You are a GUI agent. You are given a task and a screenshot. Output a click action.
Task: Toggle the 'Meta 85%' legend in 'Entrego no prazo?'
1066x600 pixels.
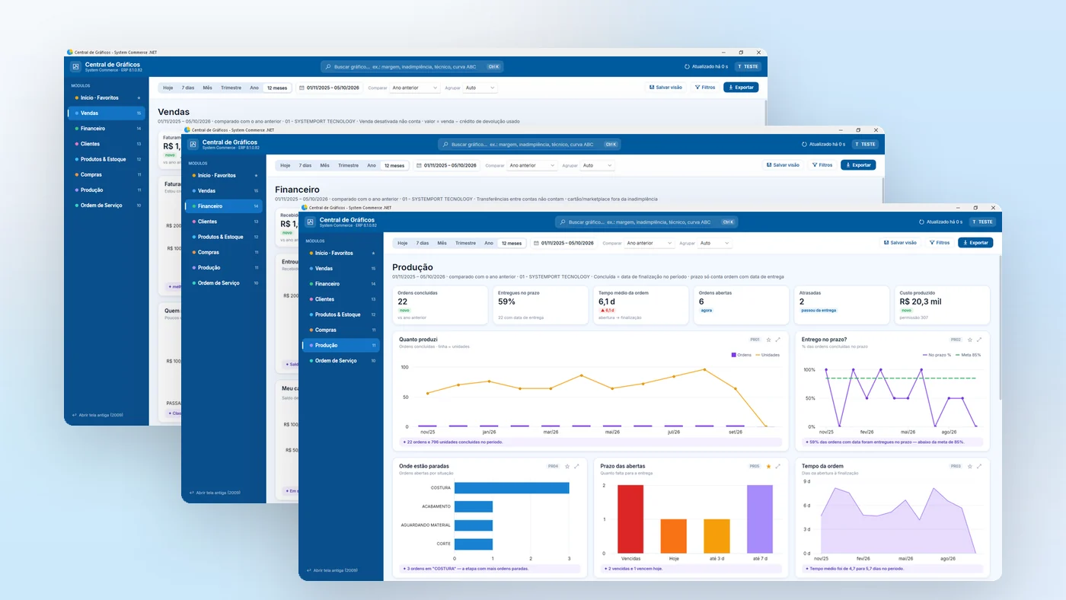tap(968, 355)
